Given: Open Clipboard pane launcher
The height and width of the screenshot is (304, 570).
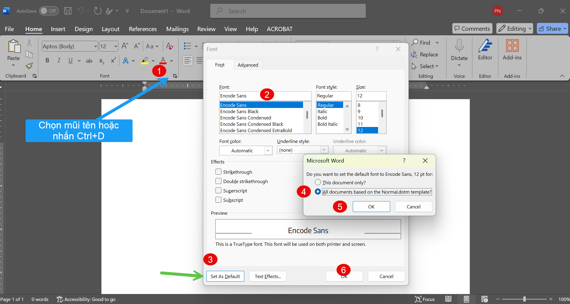Looking at the screenshot, I should (35, 76).
